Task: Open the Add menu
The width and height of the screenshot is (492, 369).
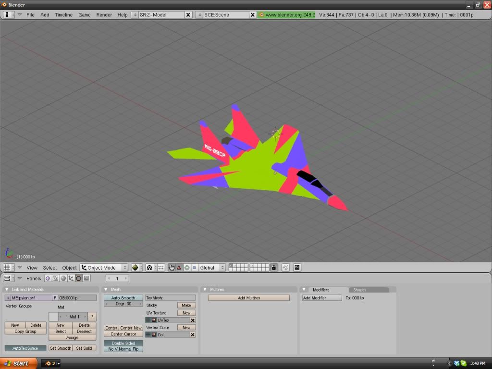Action: (45, 15)
